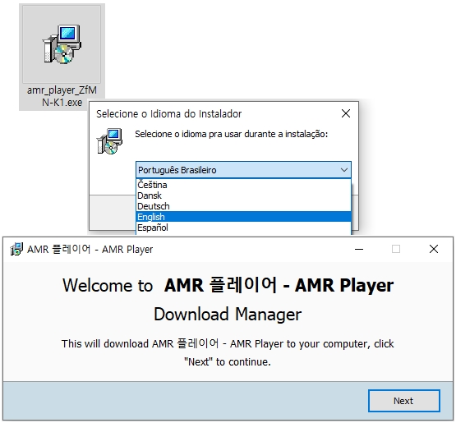Click the amr_player_ZfMN-K1.exe file name label
This screenshot has width=456, height=423.
point(62,96)
